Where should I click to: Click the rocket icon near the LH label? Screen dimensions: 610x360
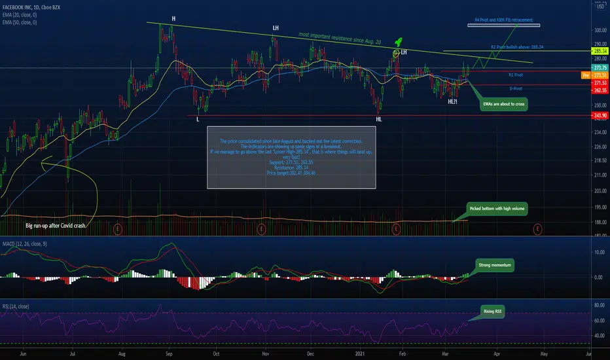[x=399, y=42]
